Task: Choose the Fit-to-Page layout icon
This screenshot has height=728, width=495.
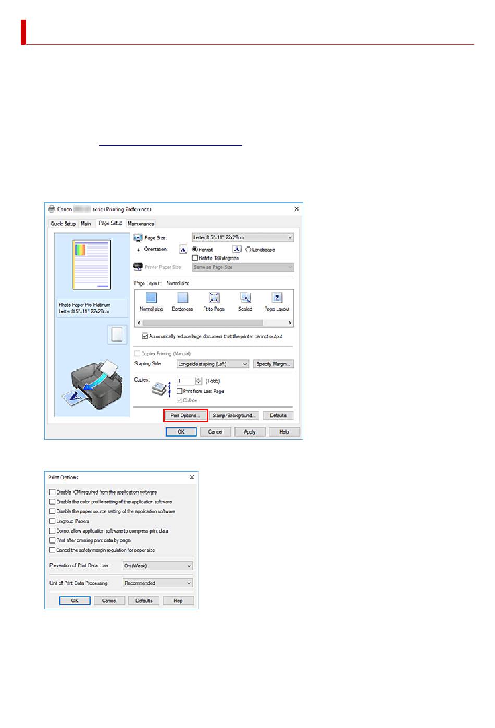Action: 214,298
